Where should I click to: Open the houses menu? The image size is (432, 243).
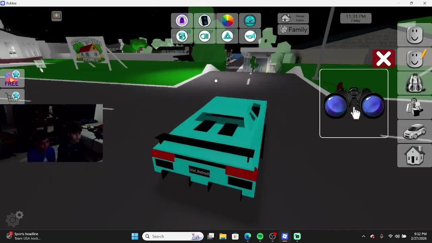(415, 155)
